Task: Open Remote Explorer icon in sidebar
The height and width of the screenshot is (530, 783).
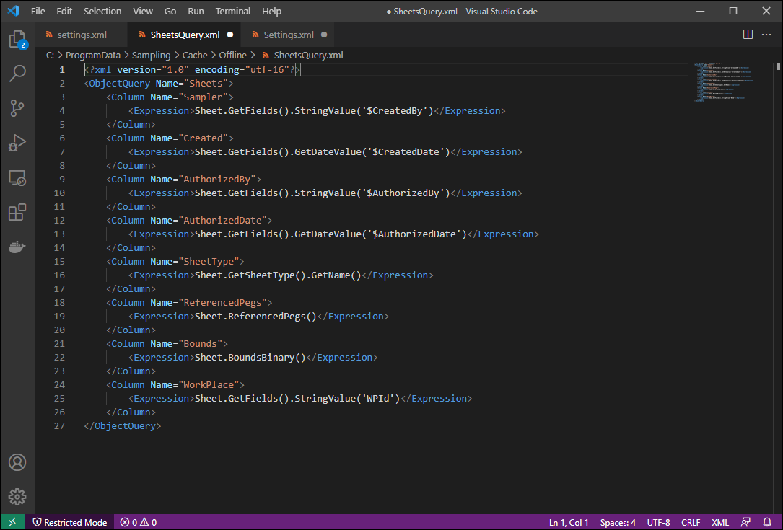Action: [x=17, y=177]
